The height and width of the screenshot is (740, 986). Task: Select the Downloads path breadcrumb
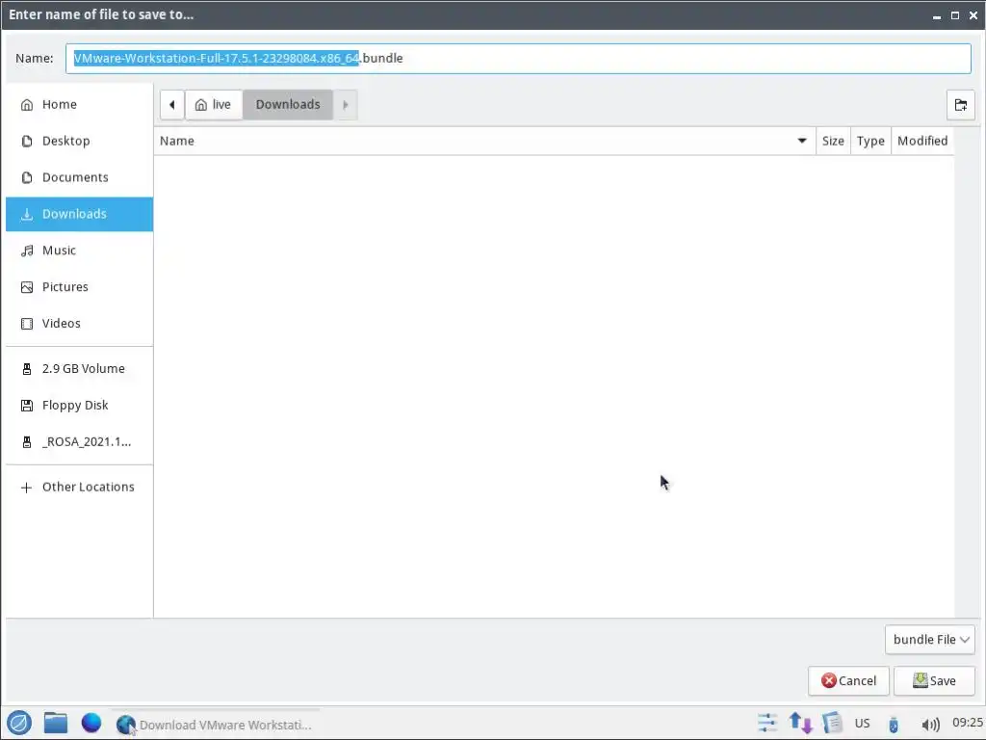point(287,104)
